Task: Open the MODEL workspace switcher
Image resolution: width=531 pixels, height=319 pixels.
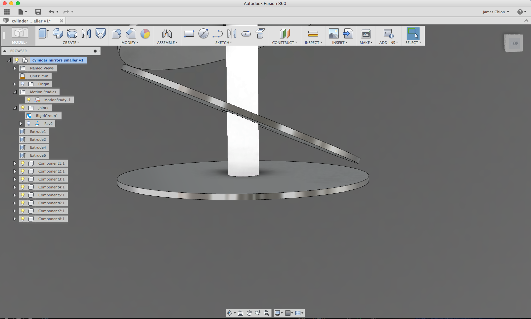Action: pos(20,42)
